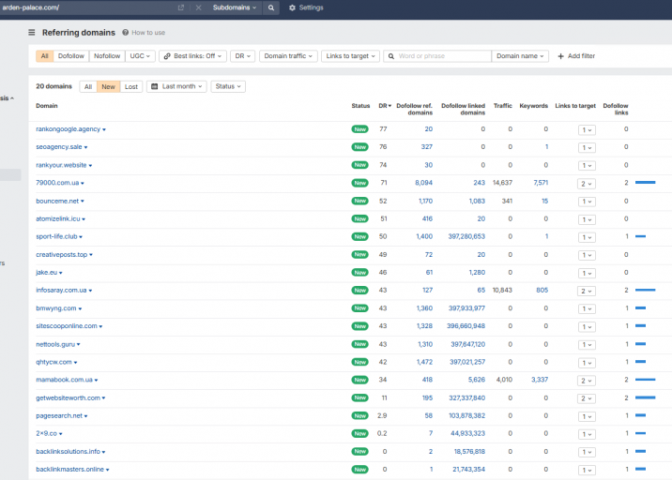Click the How to use help icon
Viewport: 672px width, 480px height.
pos(126,33)
